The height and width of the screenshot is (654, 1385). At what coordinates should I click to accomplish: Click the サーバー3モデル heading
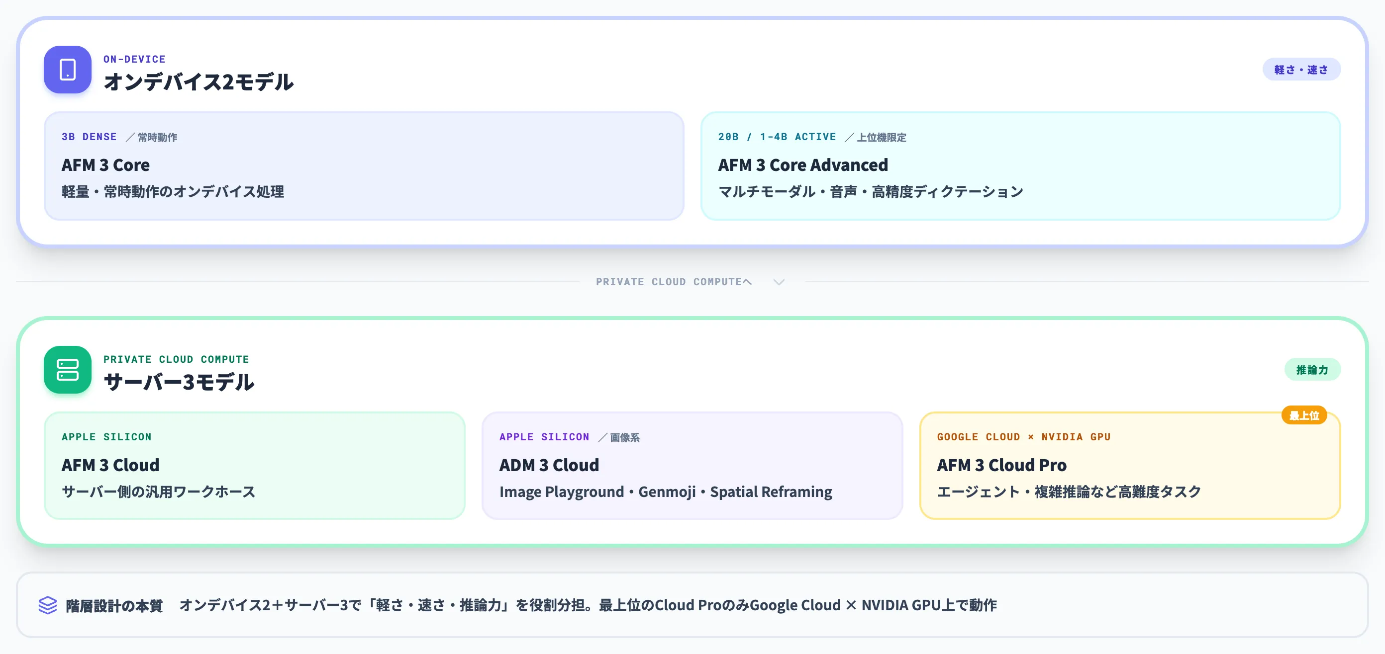(x=179, y=382)
